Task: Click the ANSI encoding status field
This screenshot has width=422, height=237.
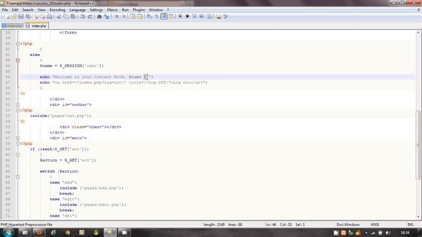Action: pyautogui.click(x=375, y=224)
